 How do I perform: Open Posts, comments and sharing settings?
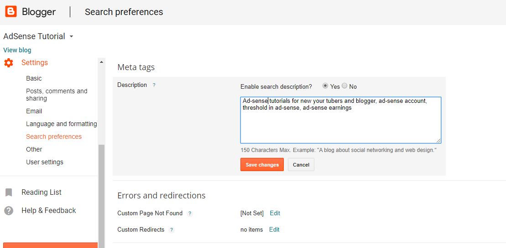pyautogui.click(x=57, y=95)
